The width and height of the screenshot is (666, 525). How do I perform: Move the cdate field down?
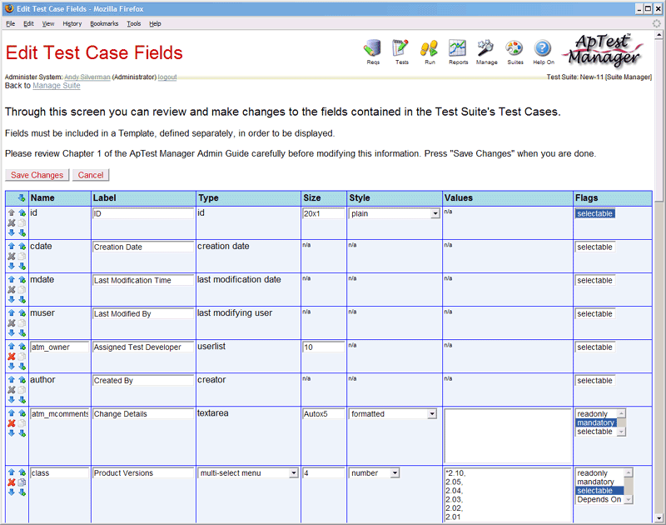(x=12, y=266)
